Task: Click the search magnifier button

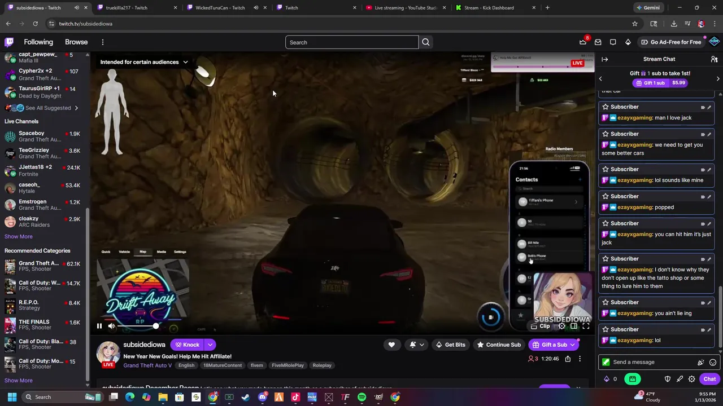Action: [425, 42]
